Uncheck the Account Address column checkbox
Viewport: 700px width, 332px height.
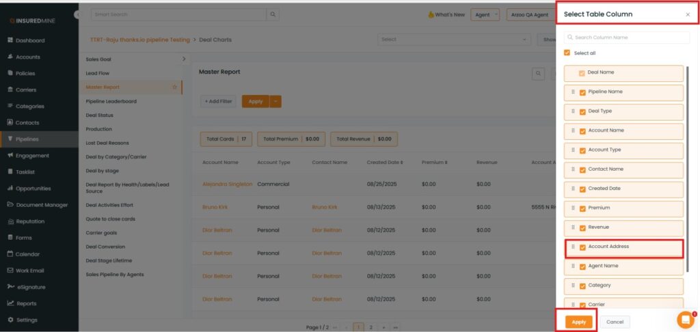(582, 247)
